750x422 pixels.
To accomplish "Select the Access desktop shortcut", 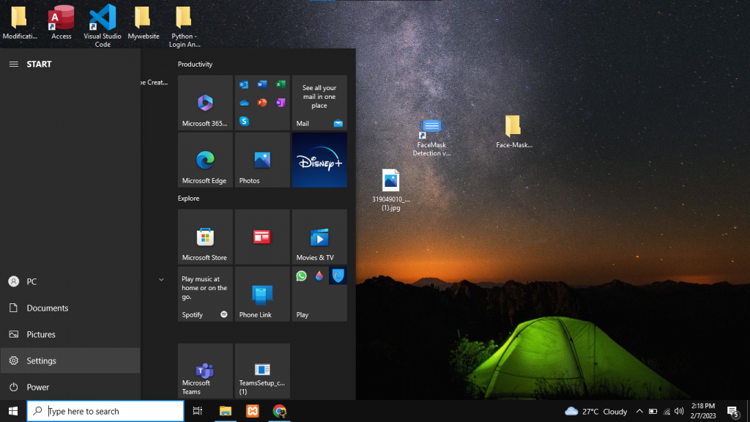I will pos(62,23).
